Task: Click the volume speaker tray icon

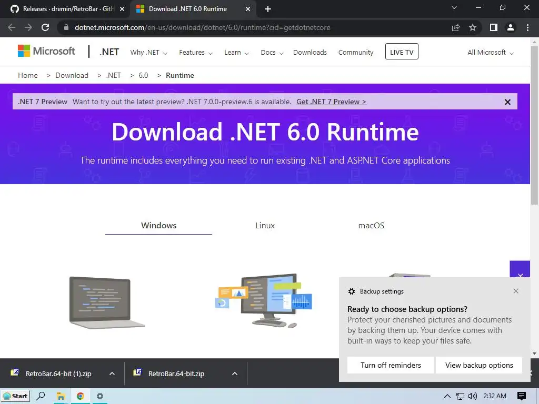Action: tap(473, 396)
